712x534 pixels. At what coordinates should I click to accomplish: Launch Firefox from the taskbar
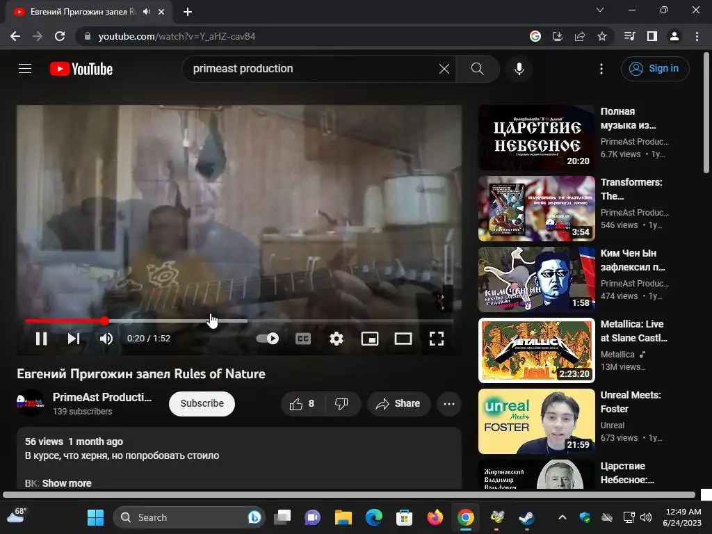(x=435, y=517)
